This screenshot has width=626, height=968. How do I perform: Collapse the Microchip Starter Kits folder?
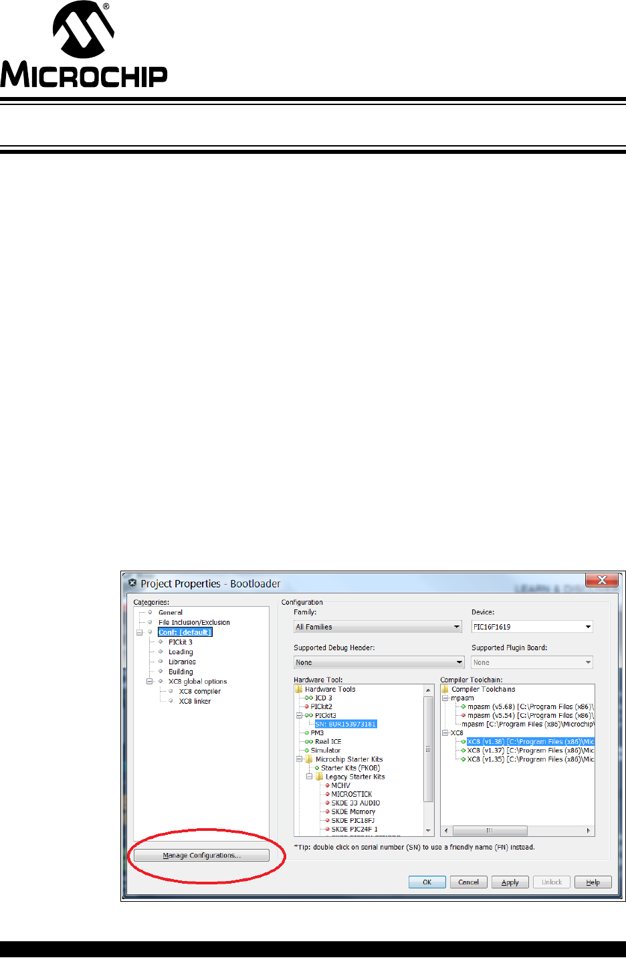pos(300,759)
